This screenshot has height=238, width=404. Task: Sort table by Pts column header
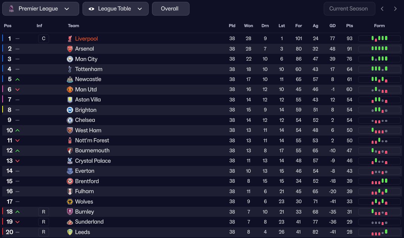(x=349, y=26)
